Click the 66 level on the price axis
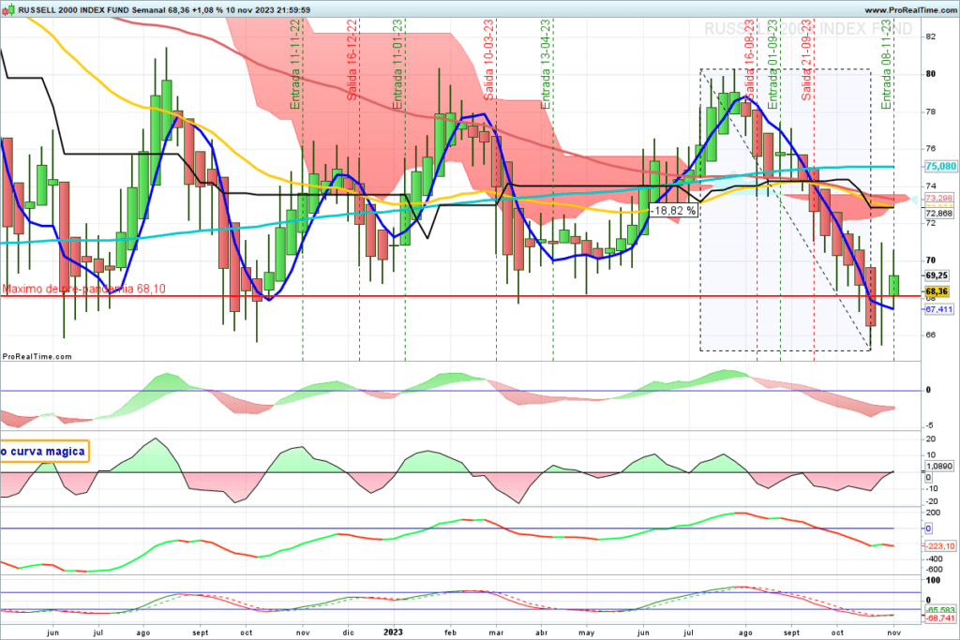960x640 pixels. 931,335
